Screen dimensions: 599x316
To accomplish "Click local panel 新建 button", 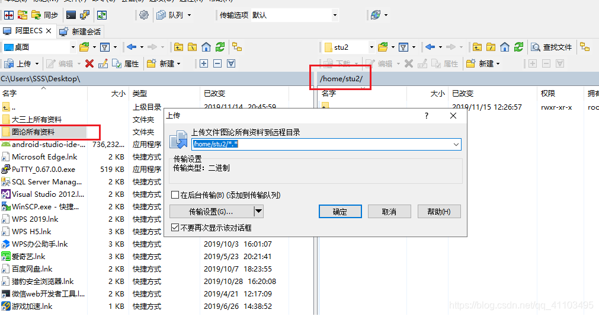I will click(x=164, y=64).
